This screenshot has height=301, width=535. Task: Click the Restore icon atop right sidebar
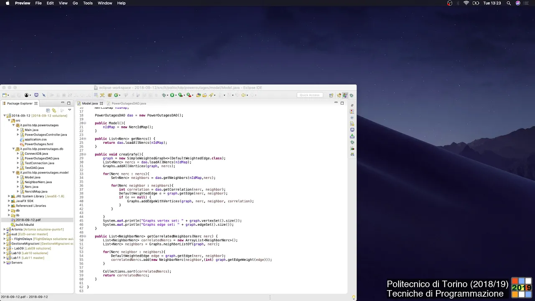tap(352, 105)
